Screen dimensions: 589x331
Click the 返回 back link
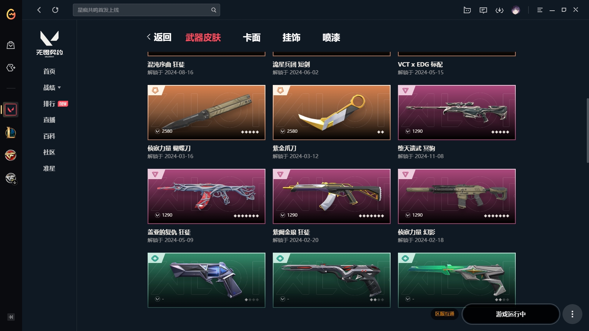[159, 37]
